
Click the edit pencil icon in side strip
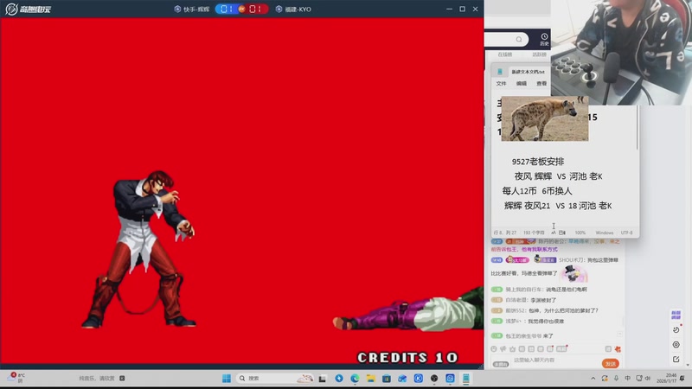click(676, 360)
